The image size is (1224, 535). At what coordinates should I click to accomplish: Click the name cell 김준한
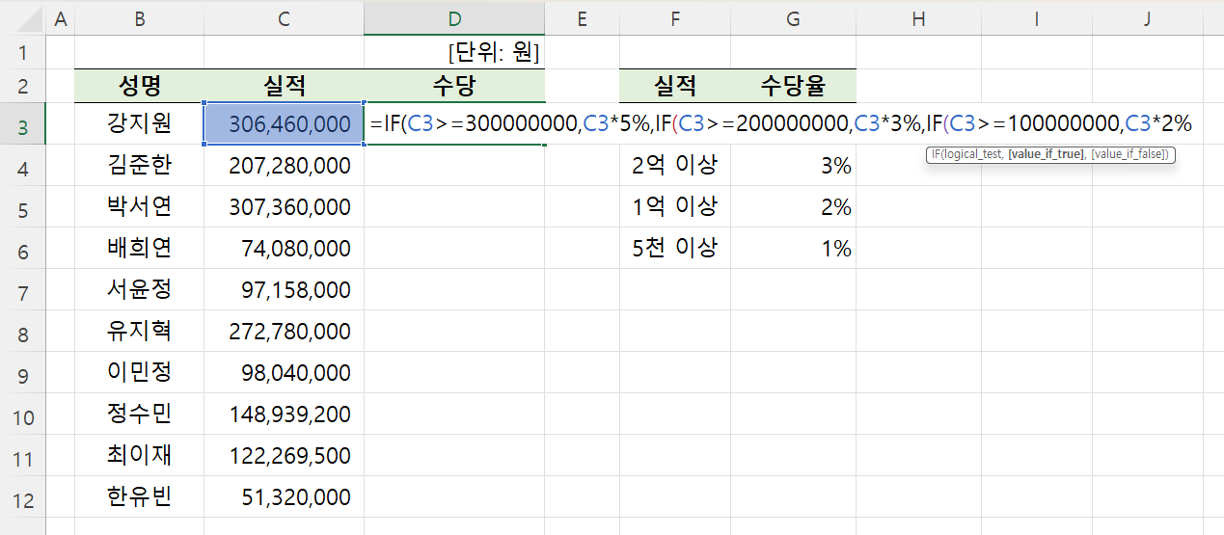coord(139,166)
